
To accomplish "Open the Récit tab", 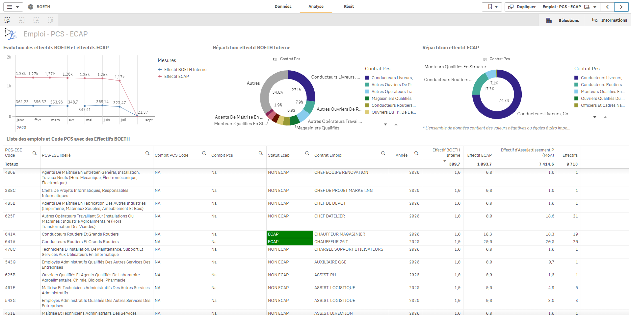I will pos(349,7).
